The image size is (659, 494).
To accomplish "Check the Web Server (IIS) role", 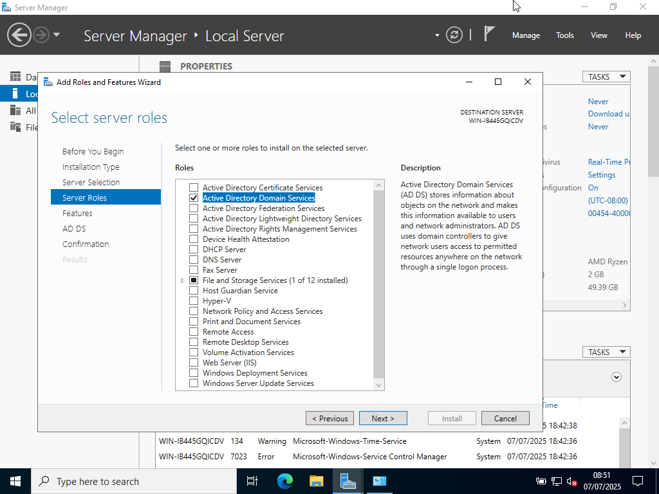I will coord(194,363).
